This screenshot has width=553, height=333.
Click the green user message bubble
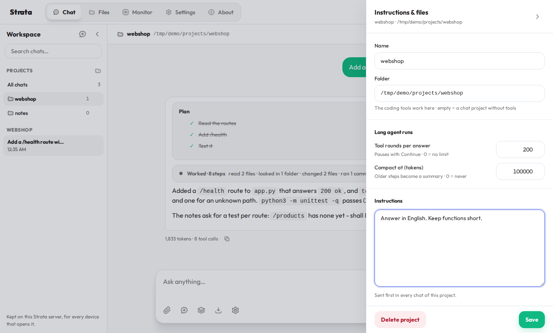coord(354,67)
